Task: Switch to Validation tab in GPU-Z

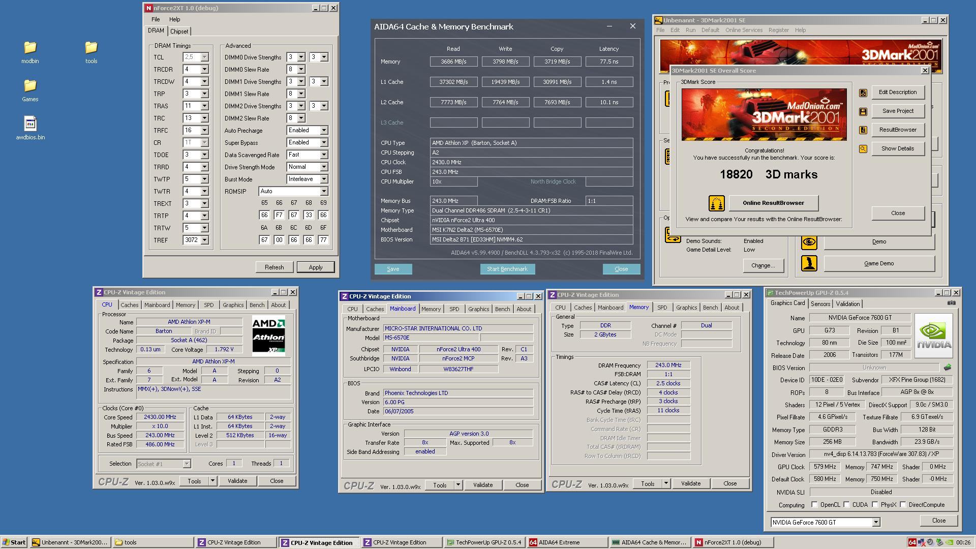Action: pyautogui.click(x=848, y=304)
